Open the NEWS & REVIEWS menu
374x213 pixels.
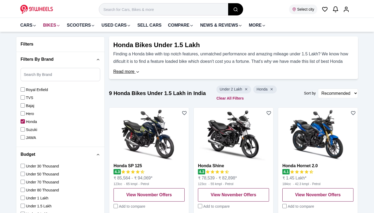(x=221, y=25)
